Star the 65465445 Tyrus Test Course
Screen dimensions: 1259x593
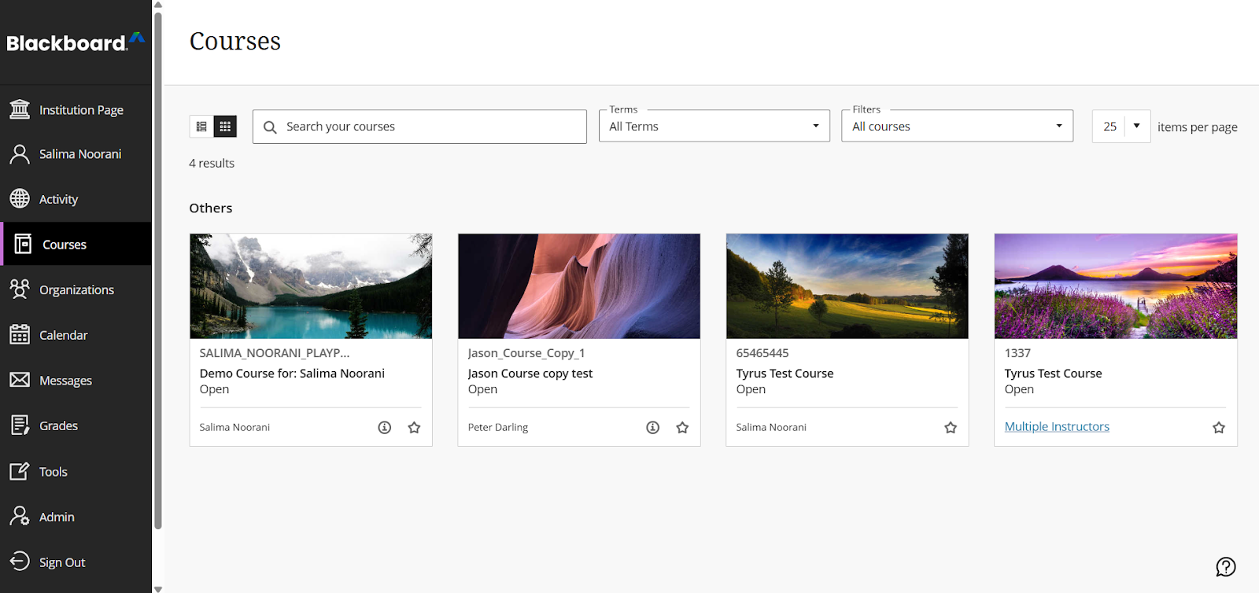pos(951,427)
